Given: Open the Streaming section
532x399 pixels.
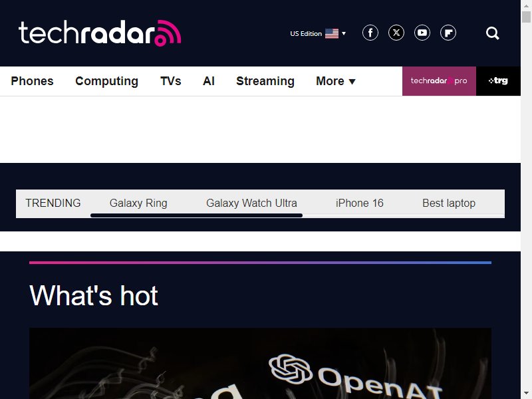Looking at the screenshot, I should tap(265, 81).
